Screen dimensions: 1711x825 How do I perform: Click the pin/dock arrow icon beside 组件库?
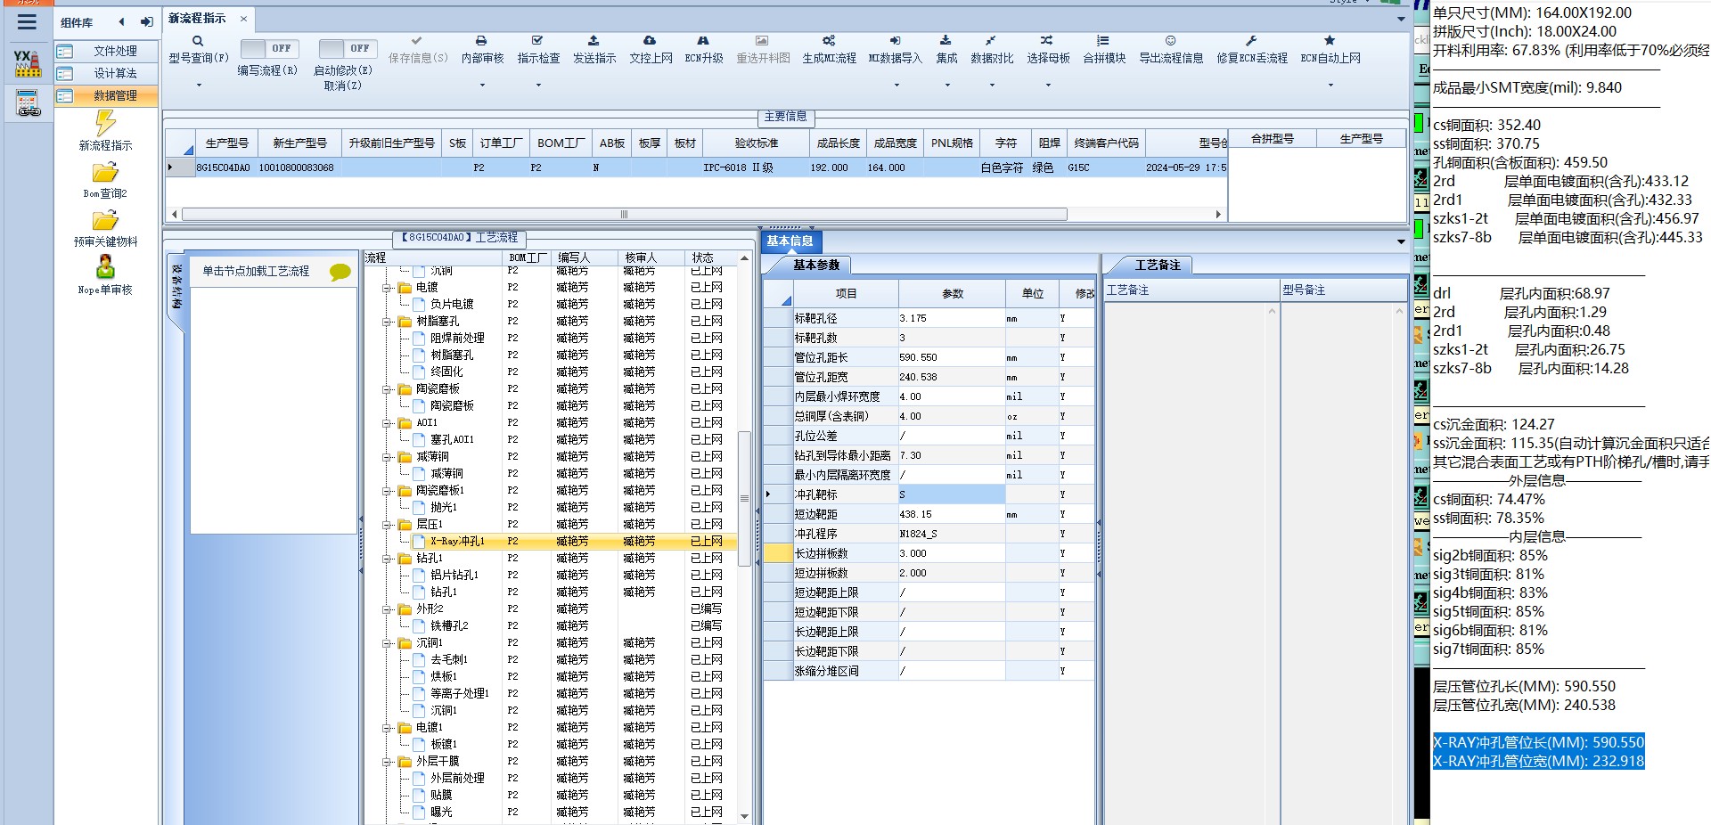(147, 22)
